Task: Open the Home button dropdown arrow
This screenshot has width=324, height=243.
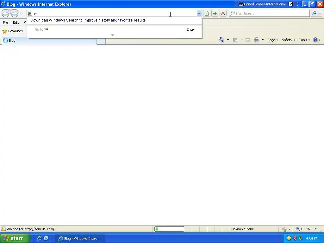Action: point(228,40)
